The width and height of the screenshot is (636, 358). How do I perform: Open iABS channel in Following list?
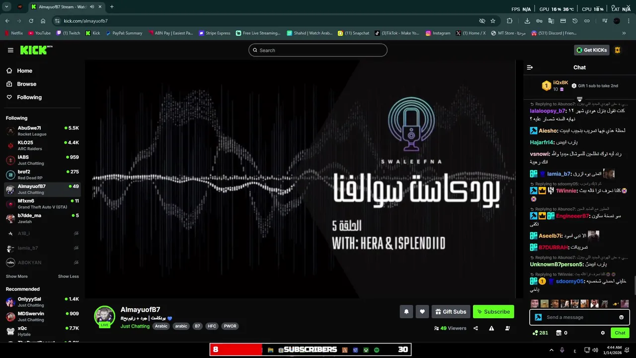coord(42,160)
